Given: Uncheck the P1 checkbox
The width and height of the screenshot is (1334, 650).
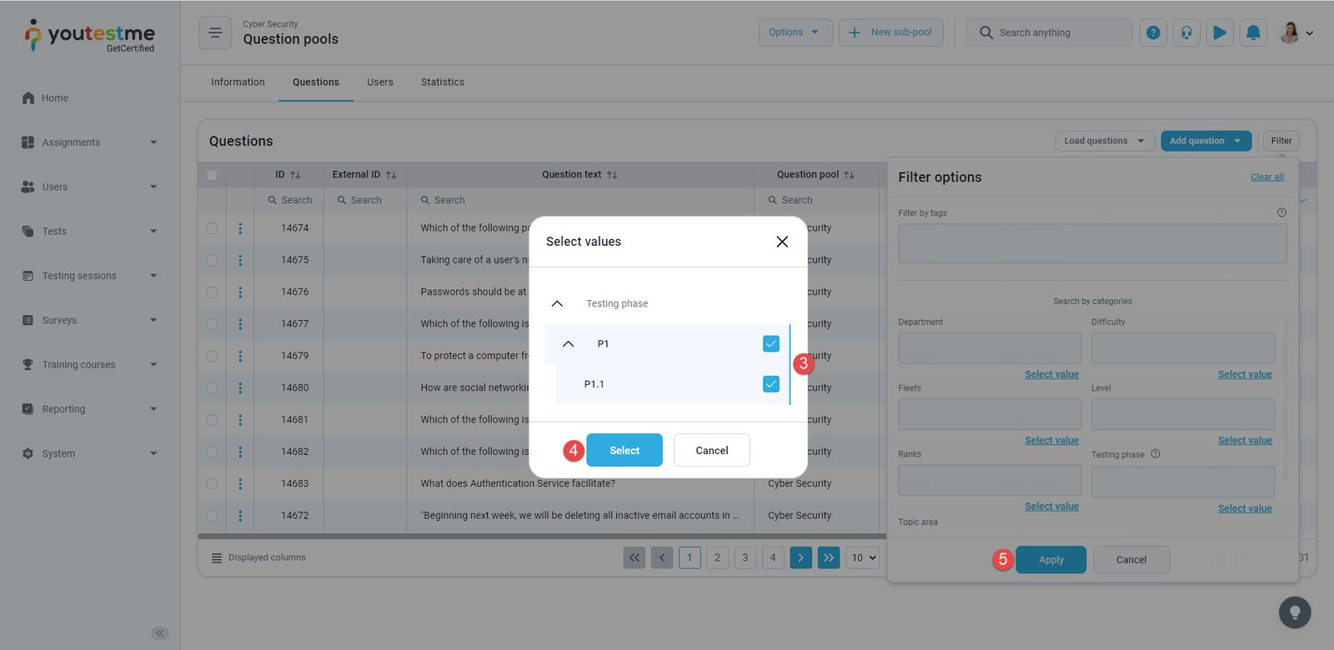Looking at the screenshot, I should click(771, 344).
